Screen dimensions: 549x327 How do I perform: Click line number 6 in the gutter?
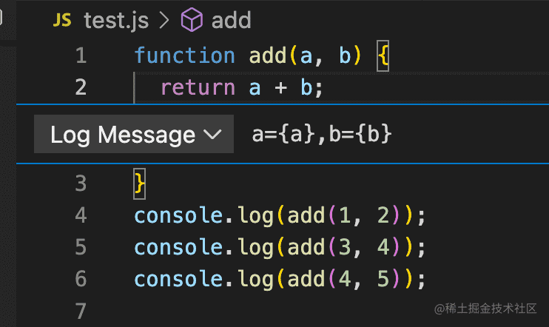coord(81,279)
